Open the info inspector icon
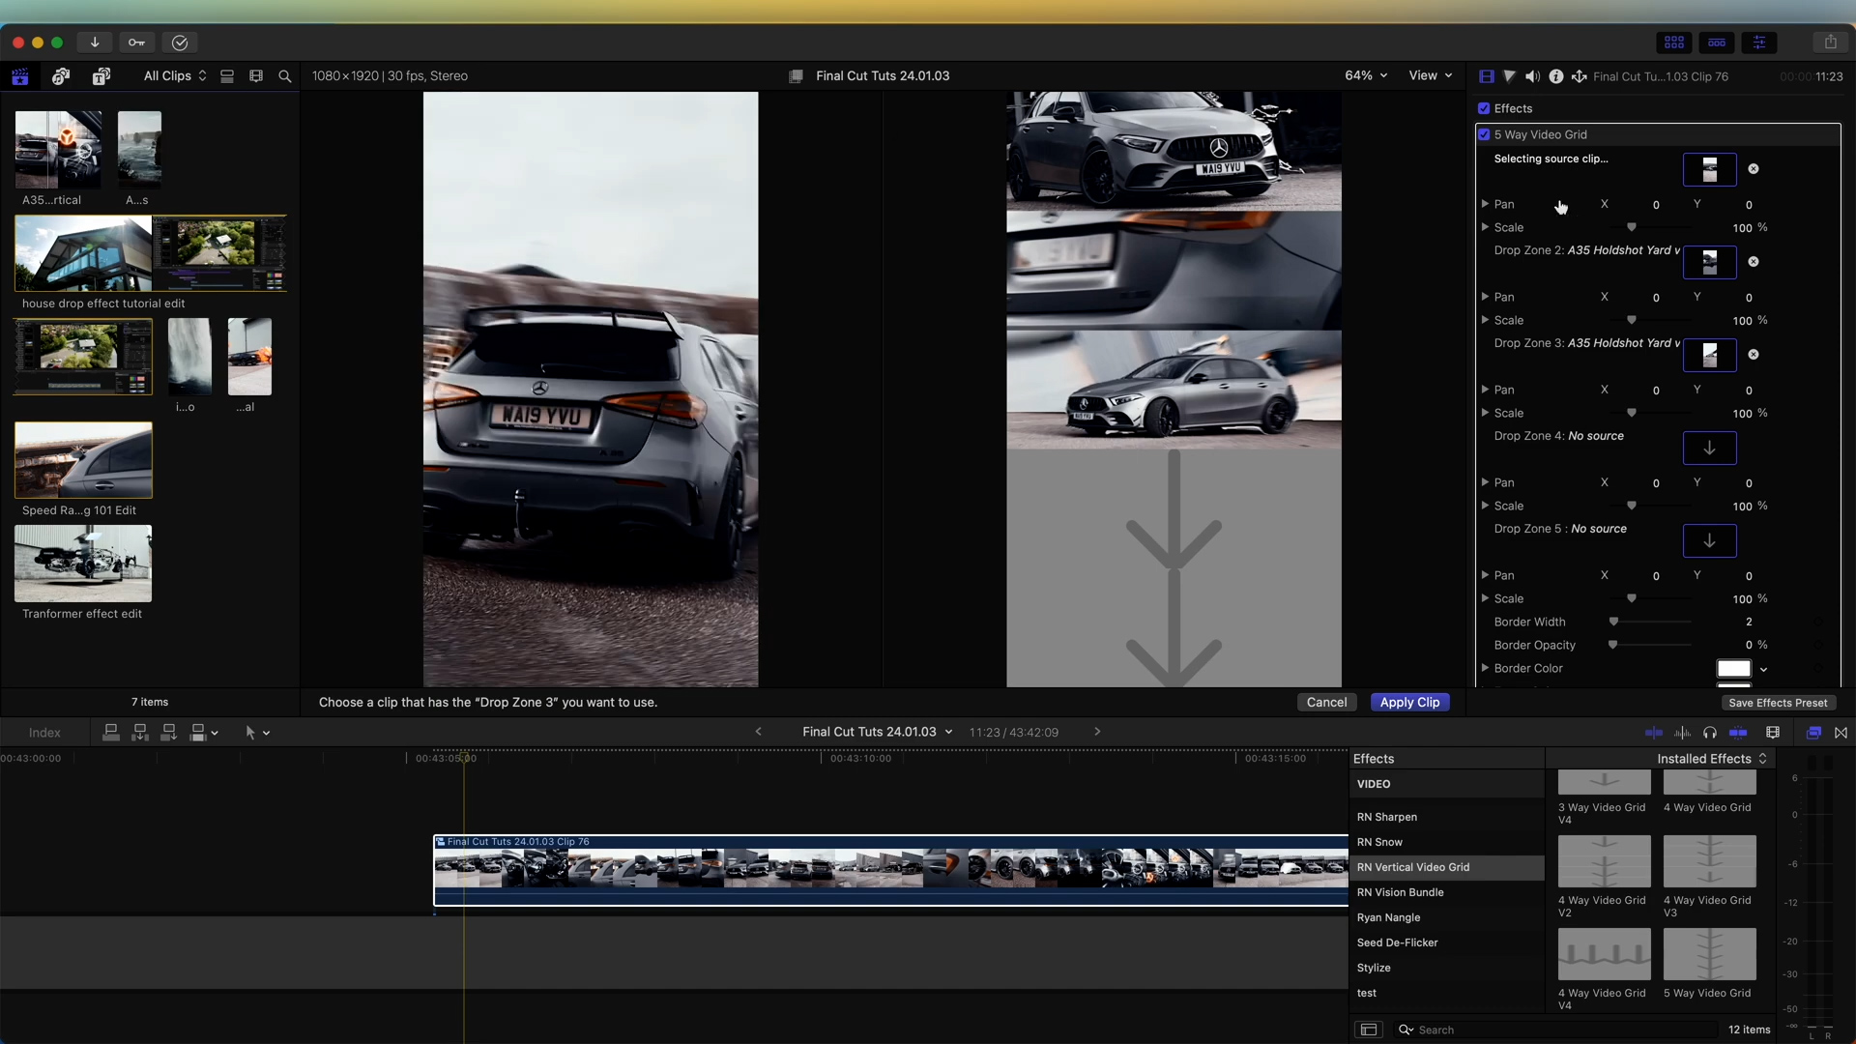The height and width of the screenshot is (1044, 1856). pyautogui.click(x=1555, y=76)
